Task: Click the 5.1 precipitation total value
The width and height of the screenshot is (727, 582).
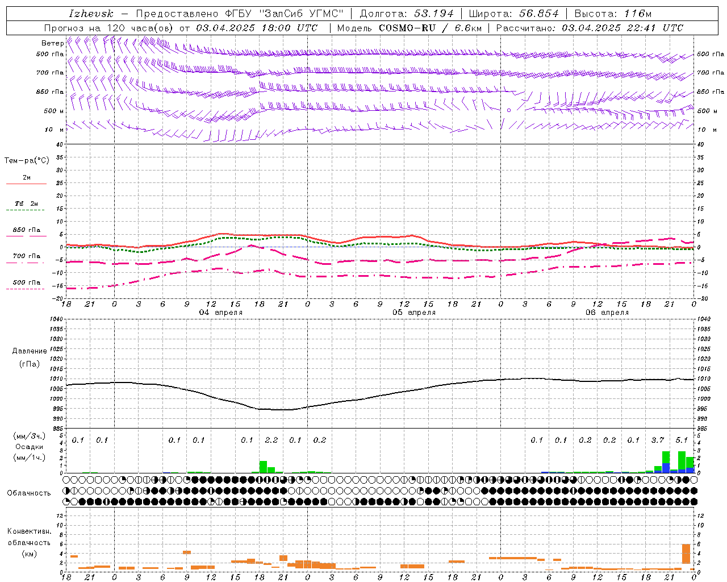Action: tap(682, 440)
